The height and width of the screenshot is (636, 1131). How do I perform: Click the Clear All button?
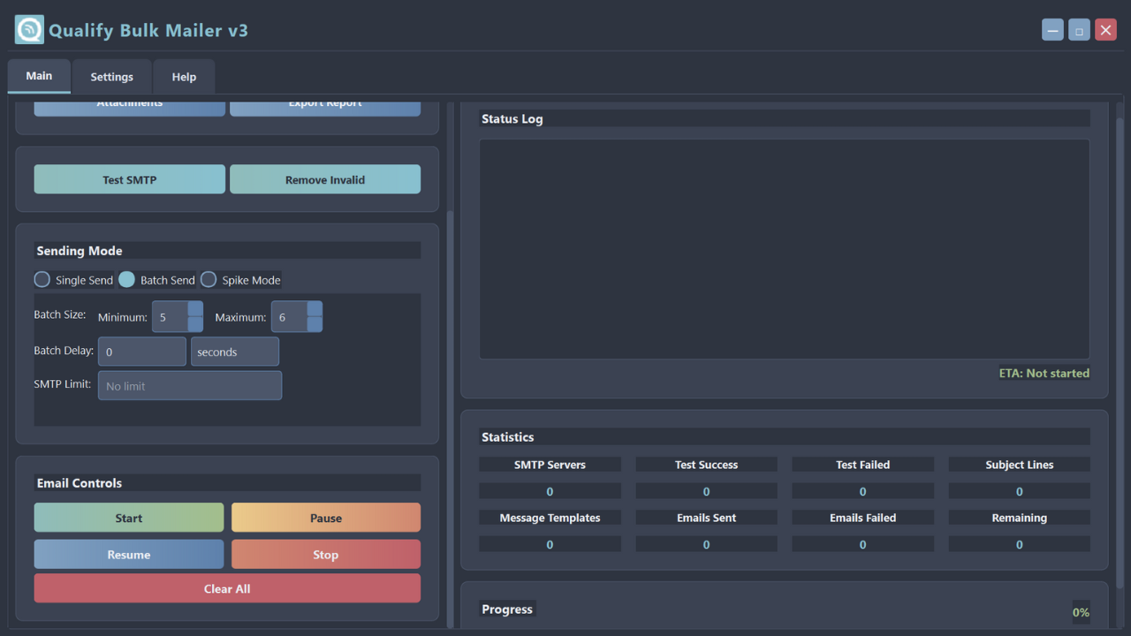click(227, 588)
